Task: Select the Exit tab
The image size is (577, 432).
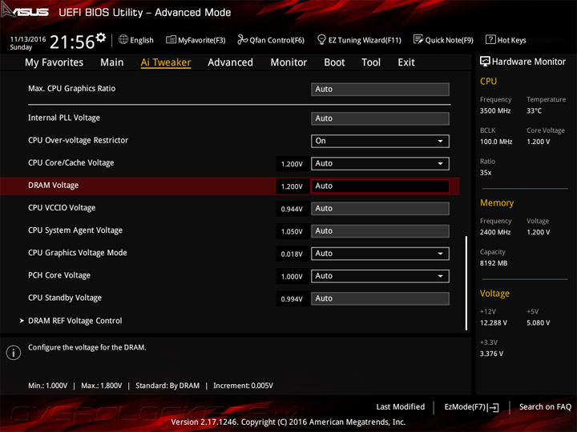Action: (406, 62)
